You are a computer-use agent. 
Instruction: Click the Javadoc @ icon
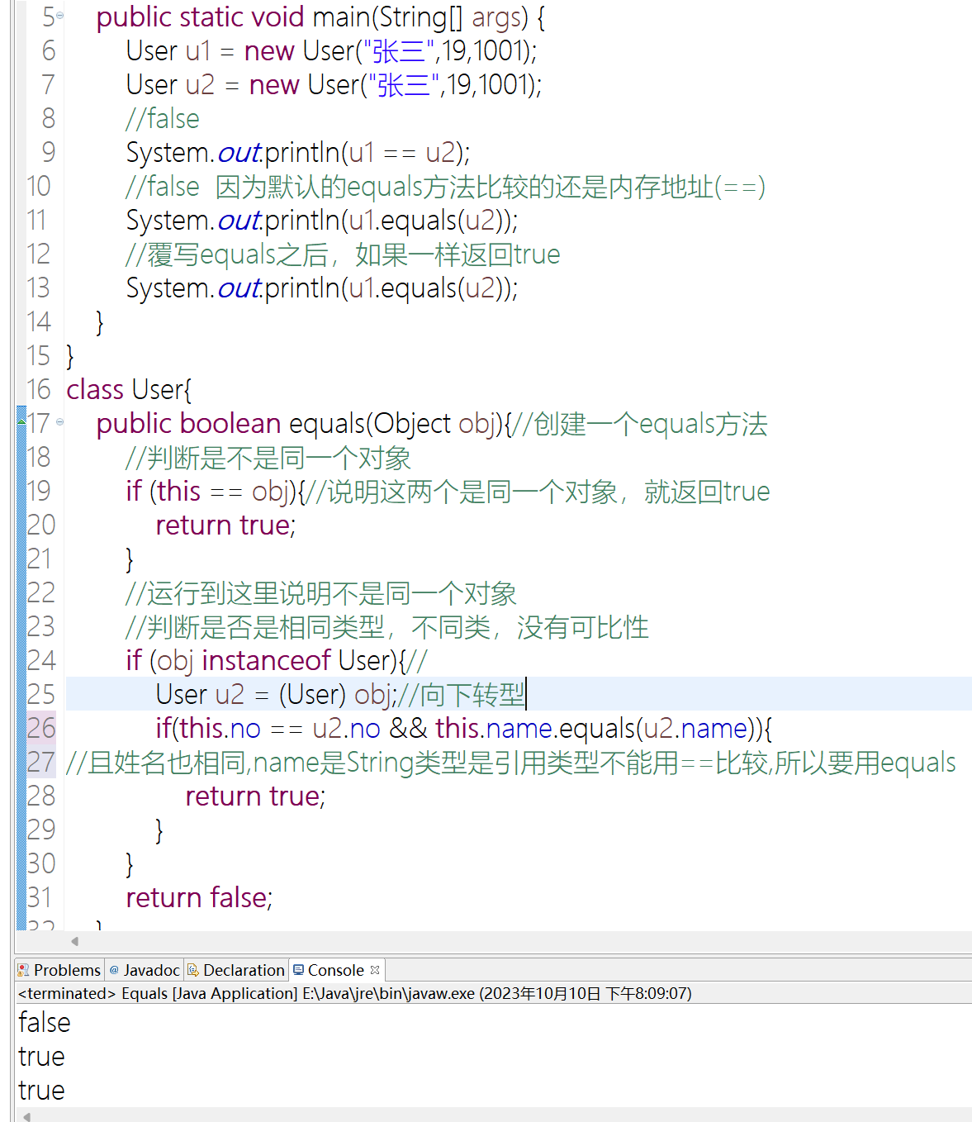click(114, 970)
